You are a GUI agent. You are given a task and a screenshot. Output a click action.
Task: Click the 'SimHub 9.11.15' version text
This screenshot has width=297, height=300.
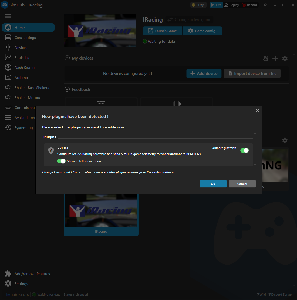click(17, 294)
